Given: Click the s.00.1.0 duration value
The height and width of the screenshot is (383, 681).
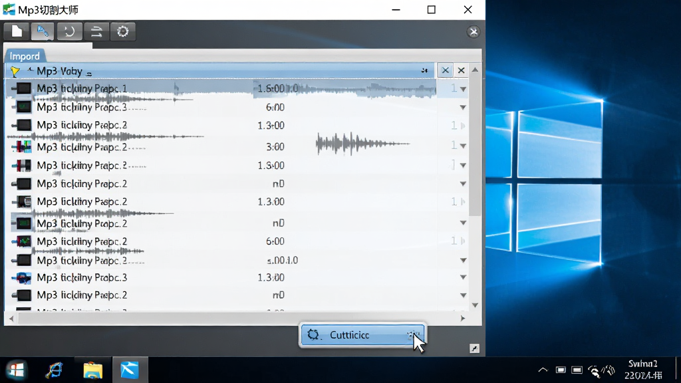Looking at the screenshot, I should pos(282,261).
